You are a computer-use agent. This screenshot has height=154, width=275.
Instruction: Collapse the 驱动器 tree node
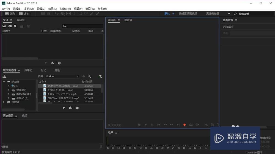pos(4,82)
